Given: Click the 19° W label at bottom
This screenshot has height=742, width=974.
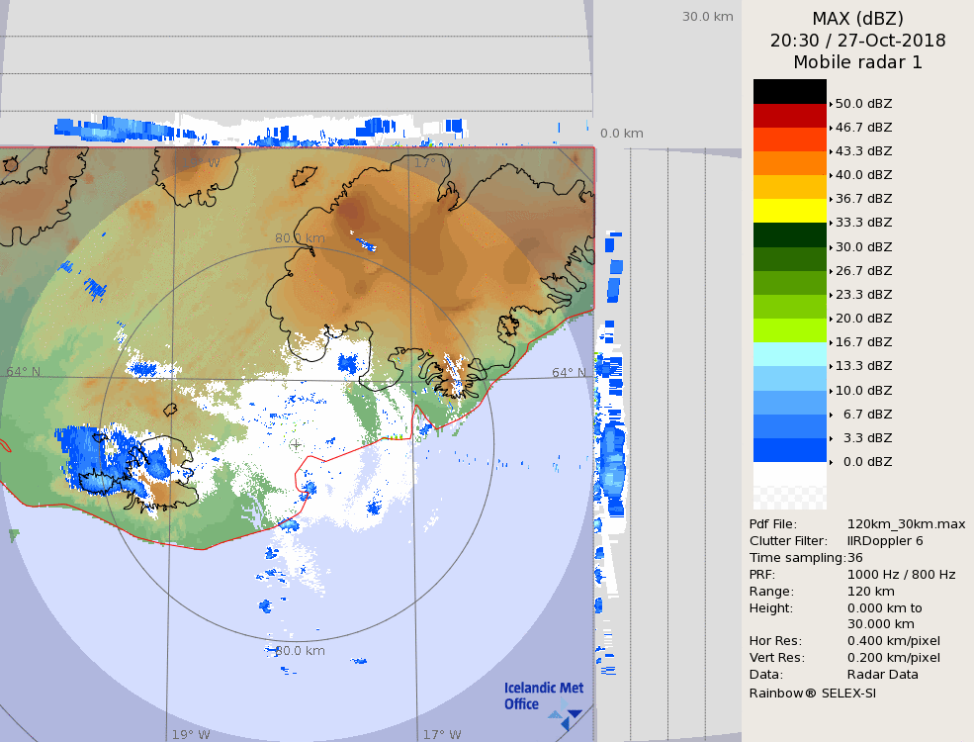Looking at the screenshot, I should point(190,734).
